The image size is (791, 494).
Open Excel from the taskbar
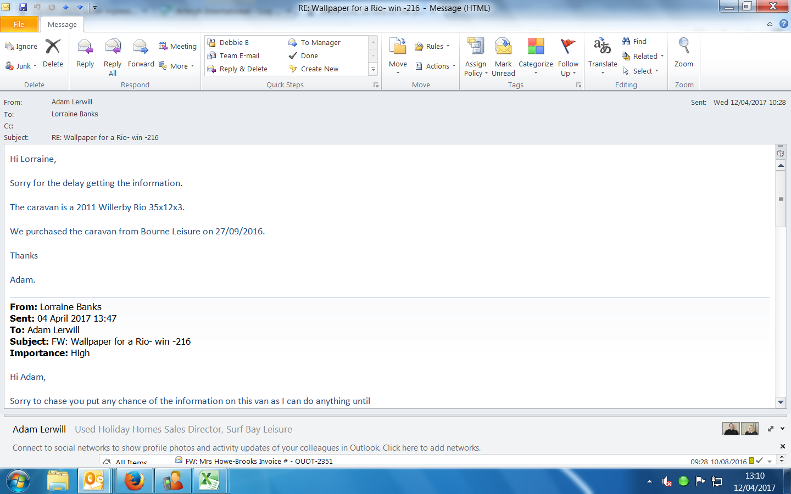[209, 481]
